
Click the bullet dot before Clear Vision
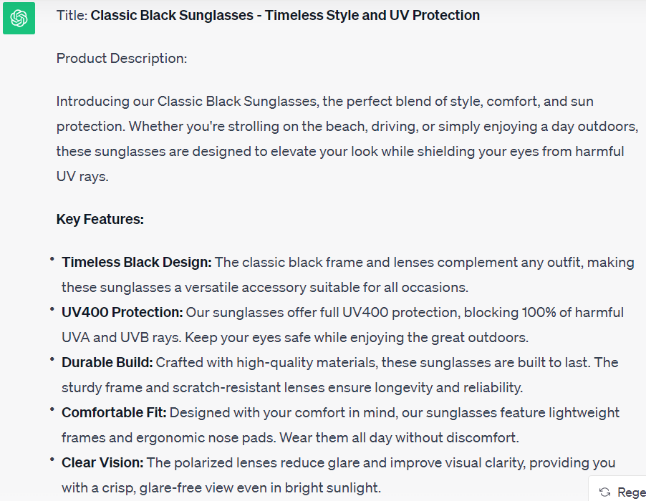point(52,459)
